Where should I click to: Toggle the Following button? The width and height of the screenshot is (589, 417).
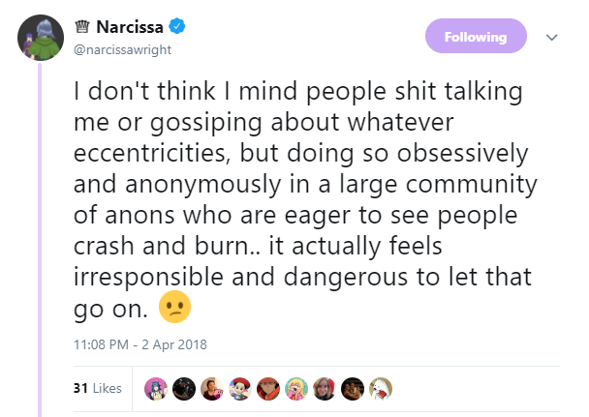[x=476, y=36]
